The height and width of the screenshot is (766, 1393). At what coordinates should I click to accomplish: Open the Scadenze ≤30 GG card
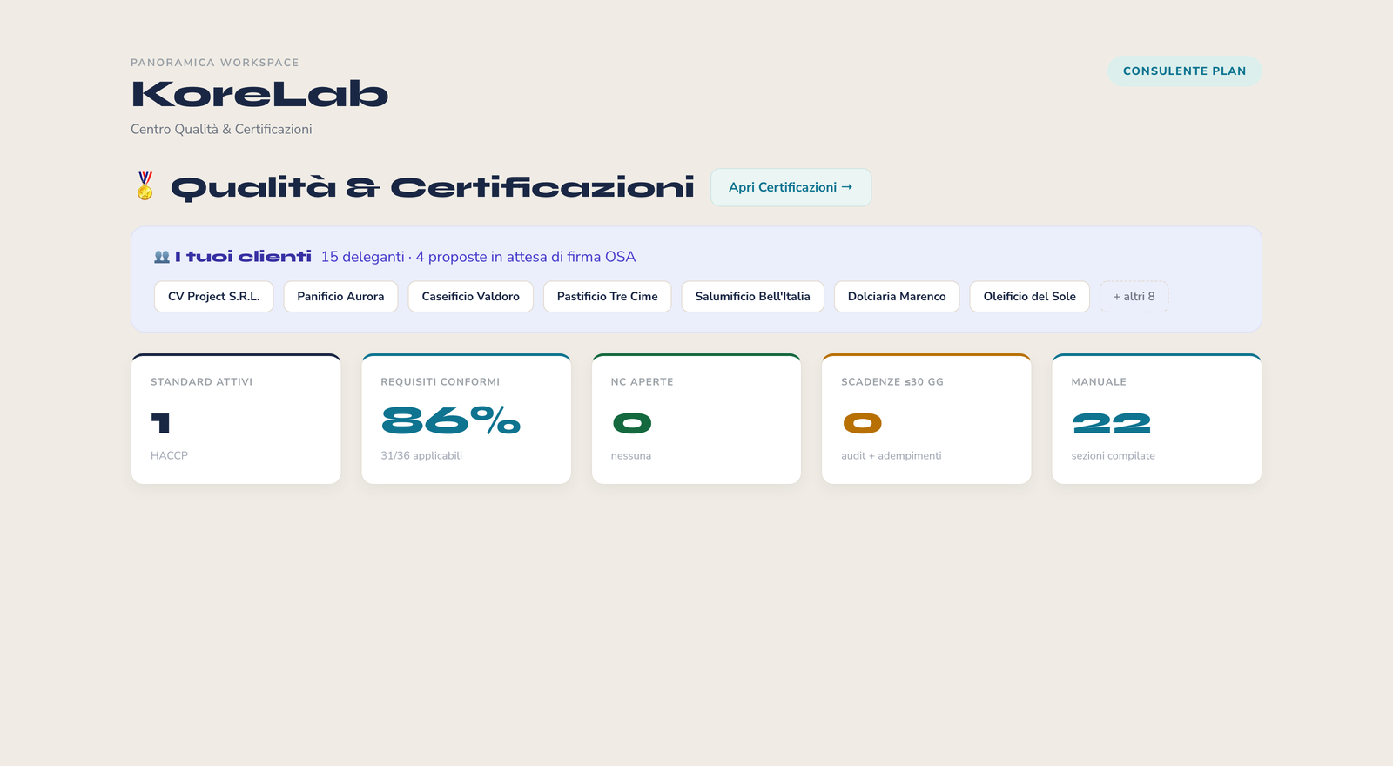click(x=926, y=419)
